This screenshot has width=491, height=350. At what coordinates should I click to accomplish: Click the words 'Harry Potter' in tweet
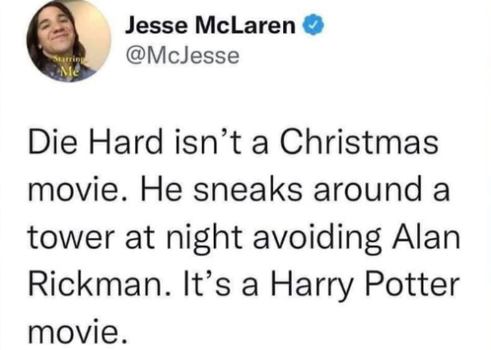(364, 287)
